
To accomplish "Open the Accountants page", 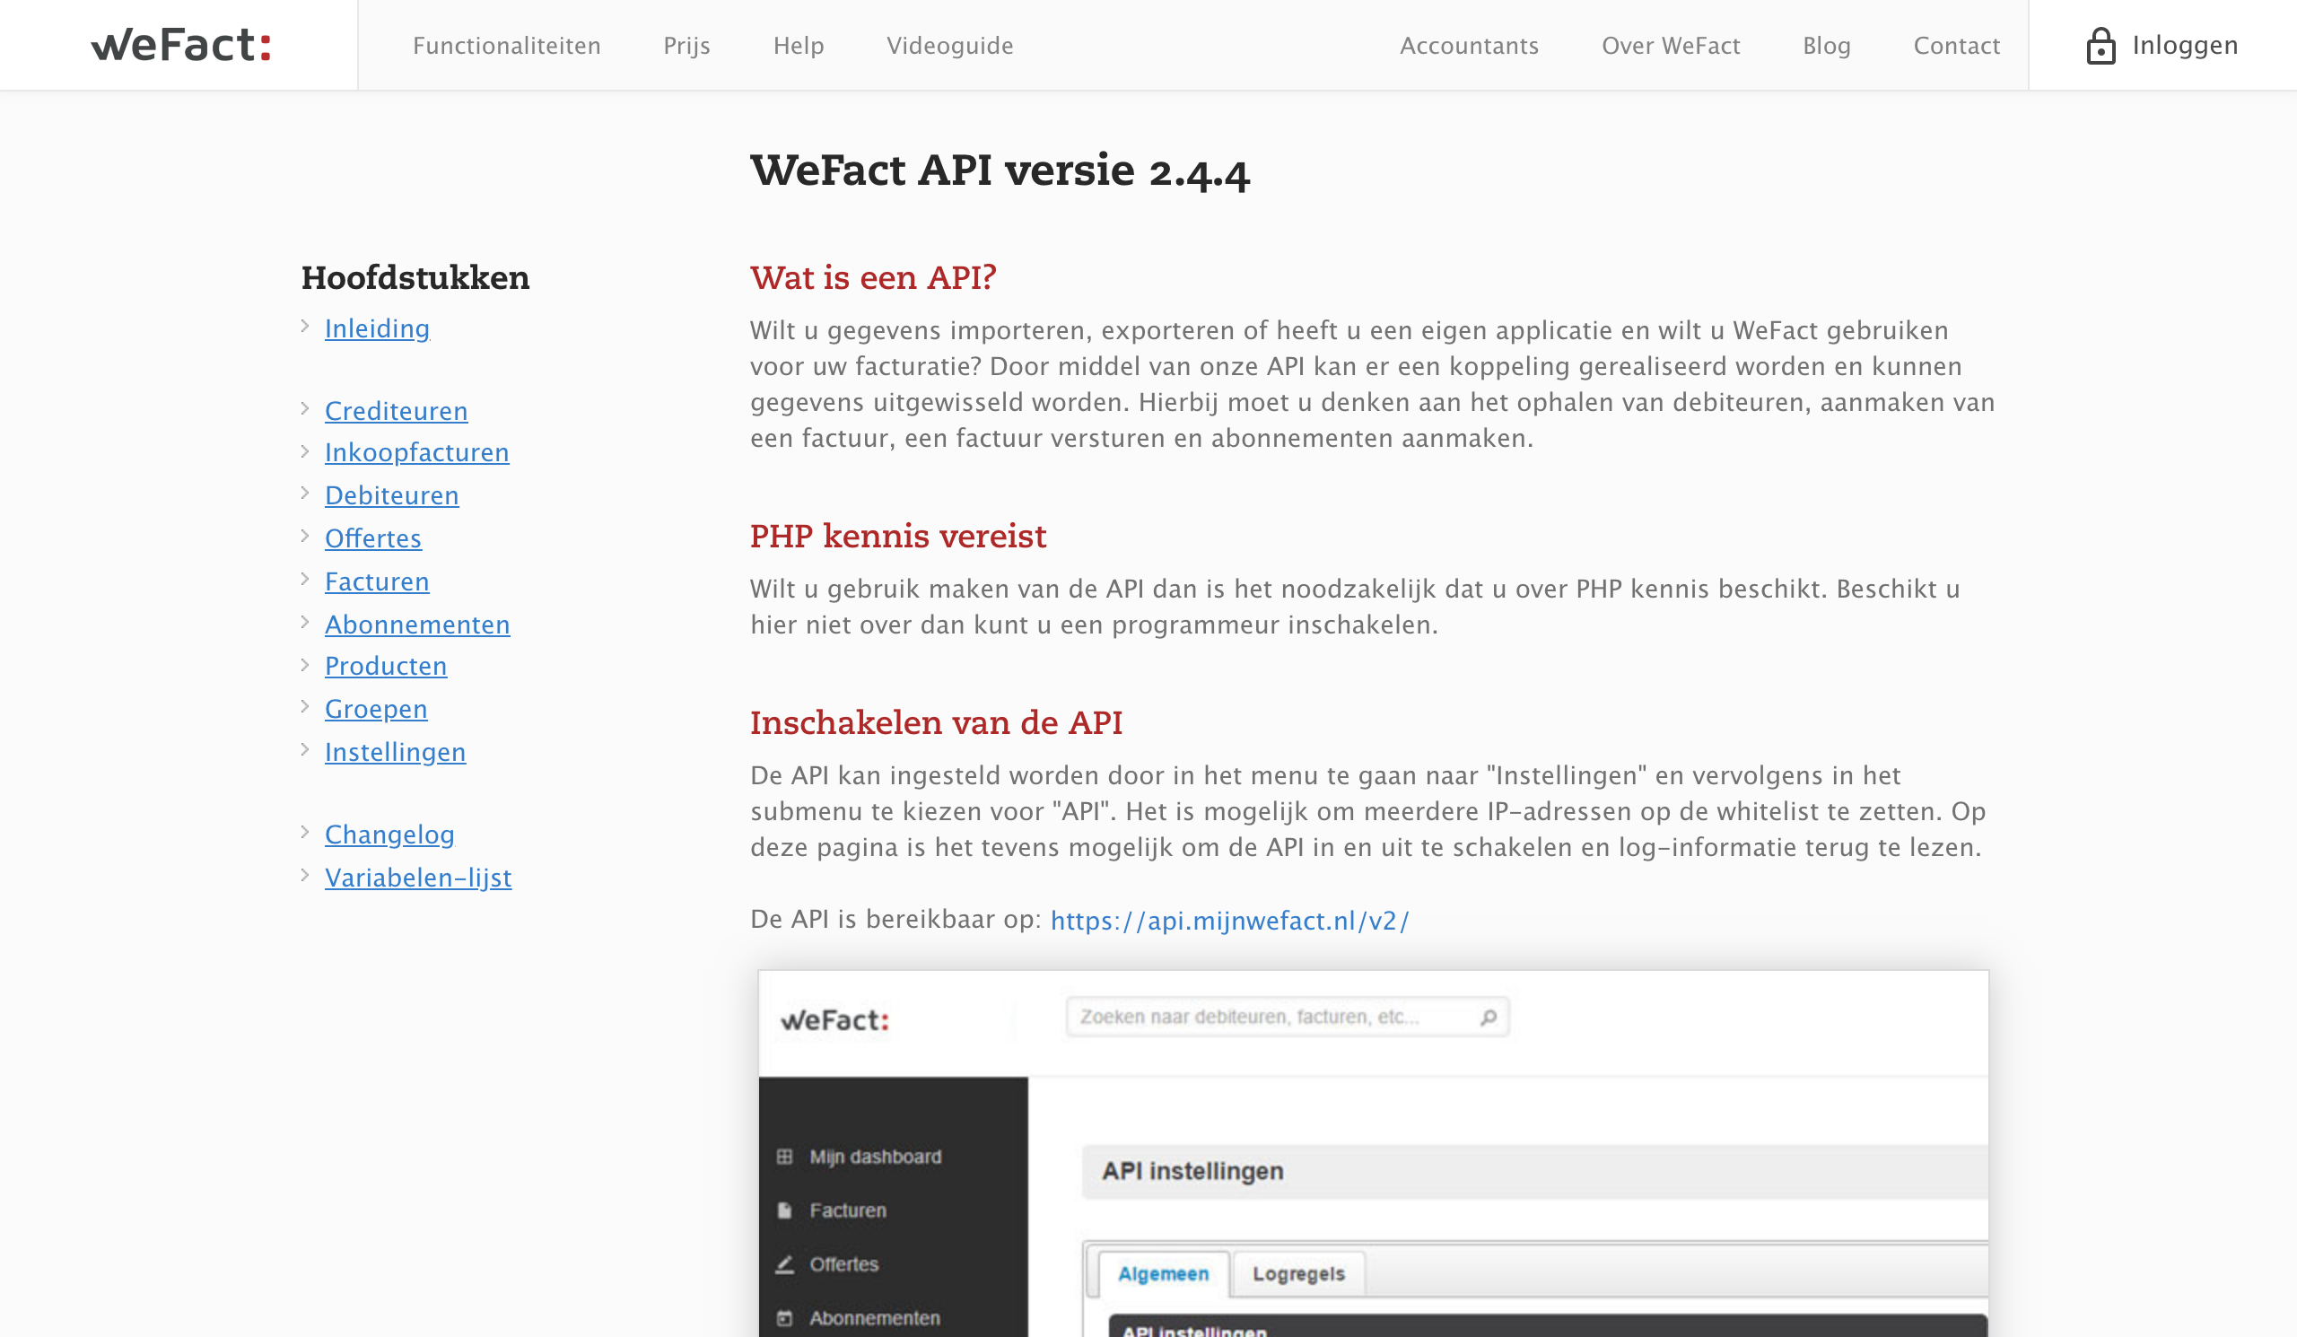I will pyautogui.click(x=1470, y=46).
